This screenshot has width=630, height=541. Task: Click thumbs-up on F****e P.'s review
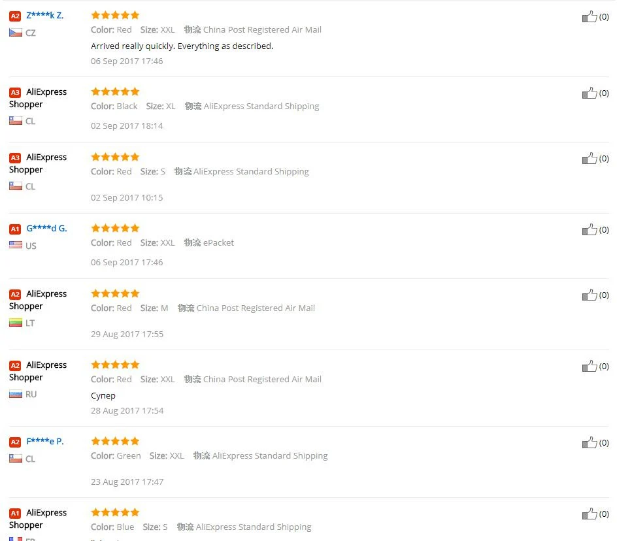tap(589, 442)
